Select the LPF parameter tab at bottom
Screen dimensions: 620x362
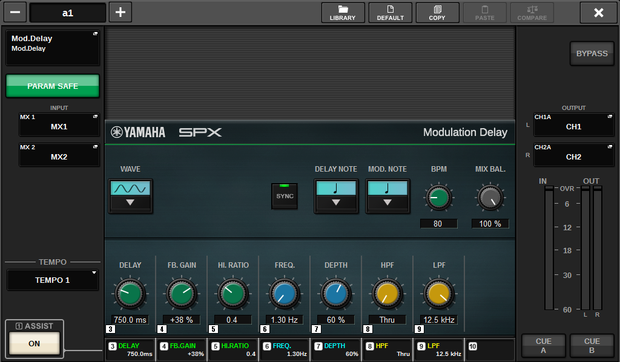(438, 350)
